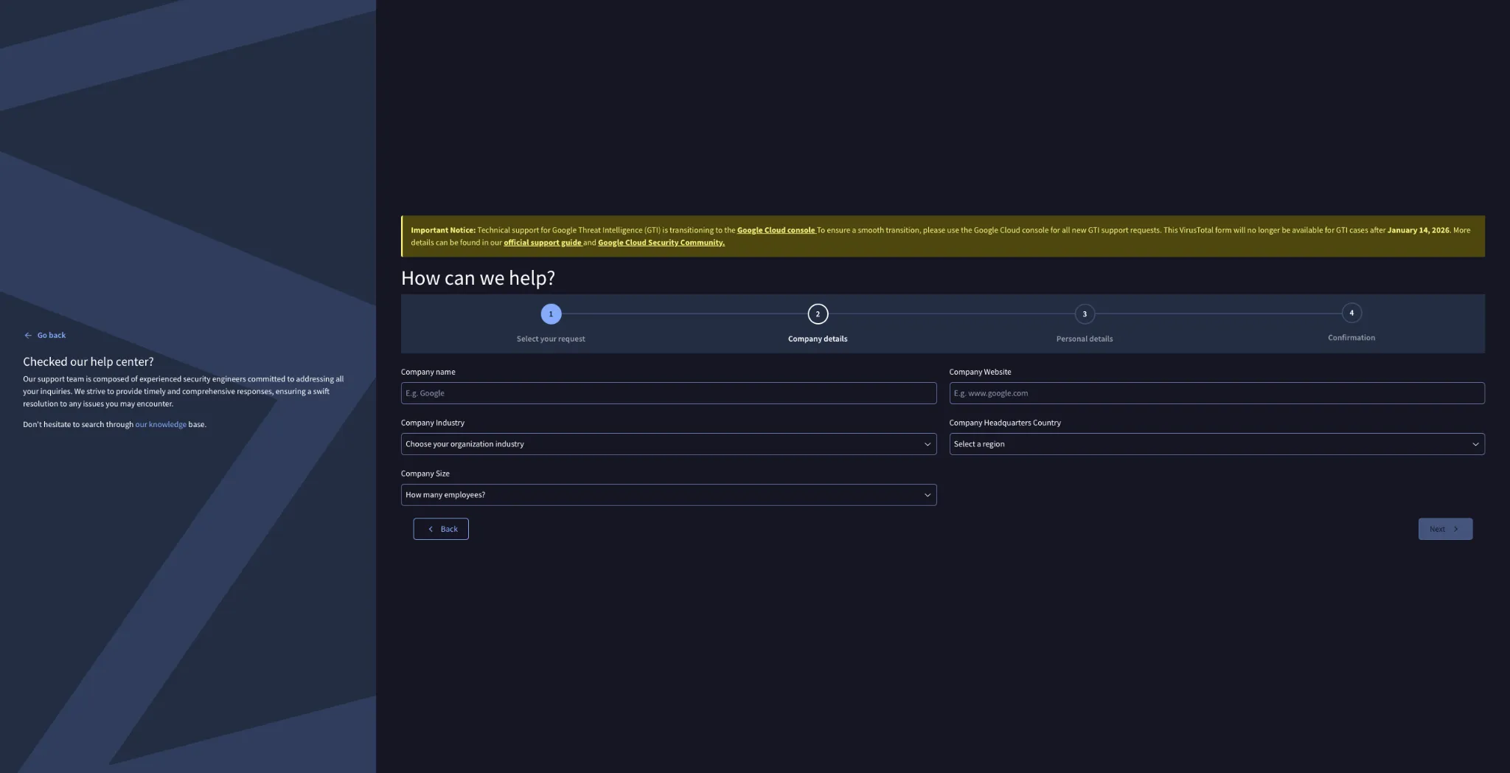
Task: Click the Next button
Action: [1445, 529]
